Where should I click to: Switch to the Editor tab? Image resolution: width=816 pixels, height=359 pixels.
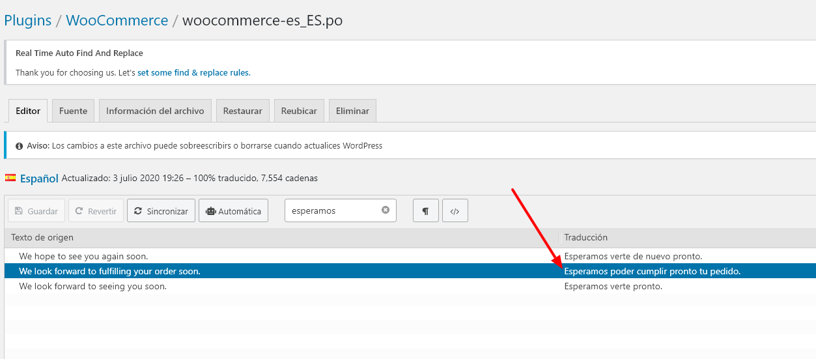point(28,111)
